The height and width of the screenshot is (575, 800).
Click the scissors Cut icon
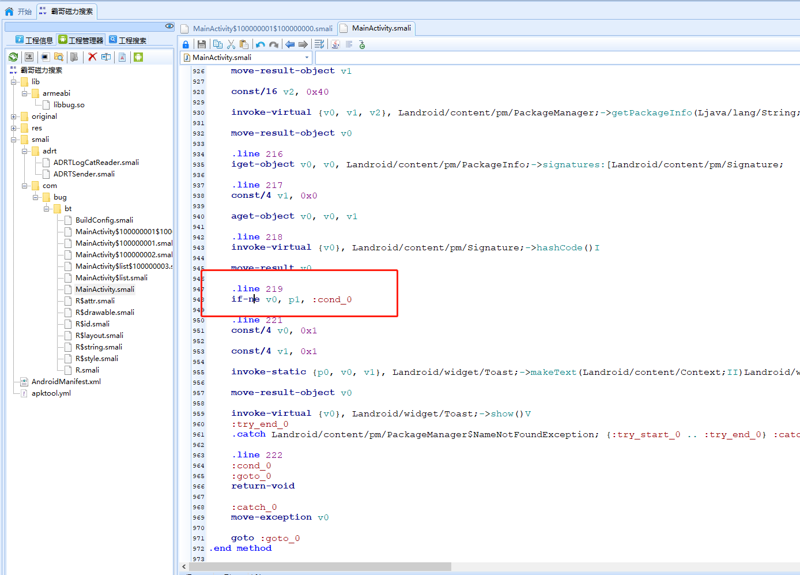point(231,44)
